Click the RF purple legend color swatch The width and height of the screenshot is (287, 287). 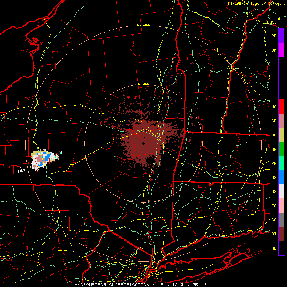pos(282,36)
